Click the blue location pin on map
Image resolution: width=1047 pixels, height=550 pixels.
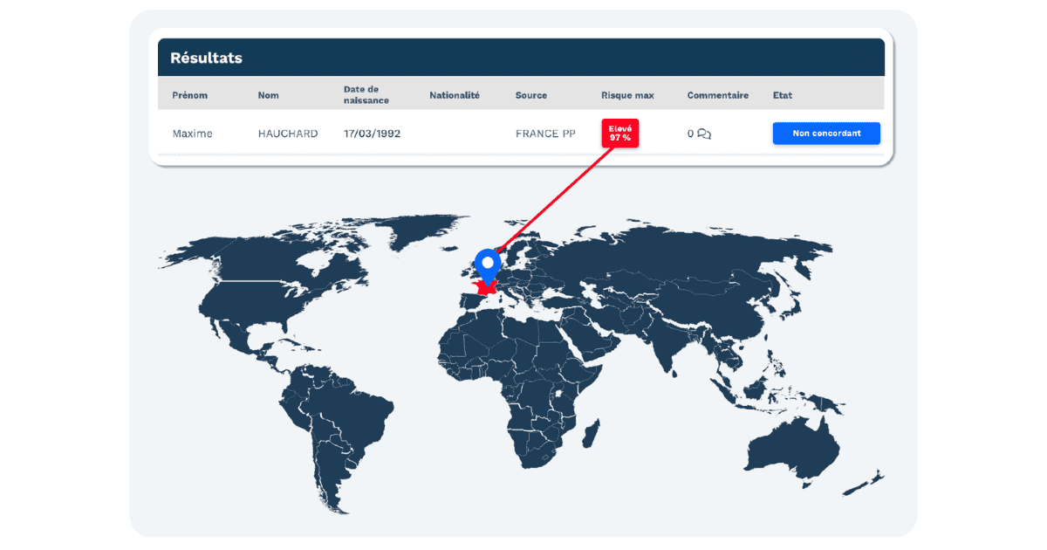point(486,264)
